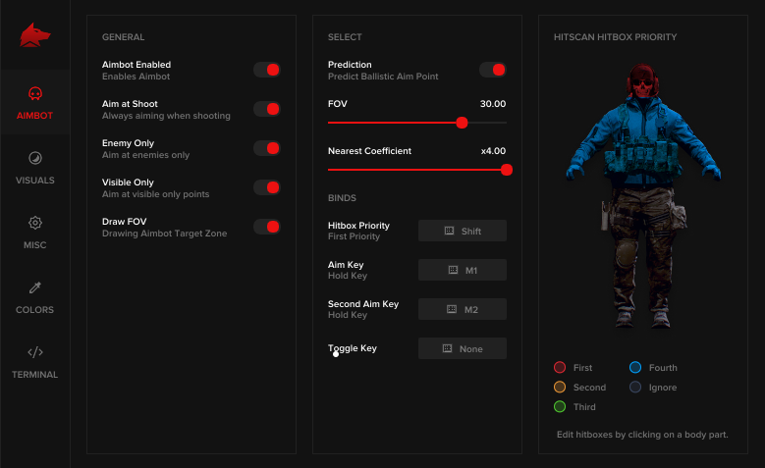765x468 pixels.
Task: Disable the Aim at Shoot switch
Action: (267, 109)
